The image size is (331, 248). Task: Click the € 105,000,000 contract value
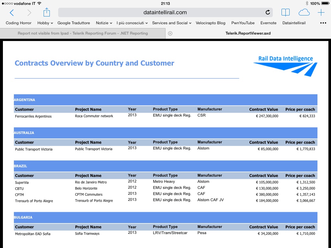click(267, 182)
